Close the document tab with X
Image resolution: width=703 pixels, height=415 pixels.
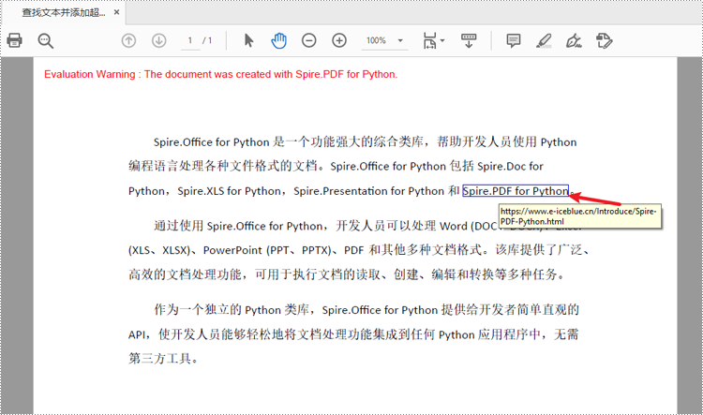click(x=116, y=12)
